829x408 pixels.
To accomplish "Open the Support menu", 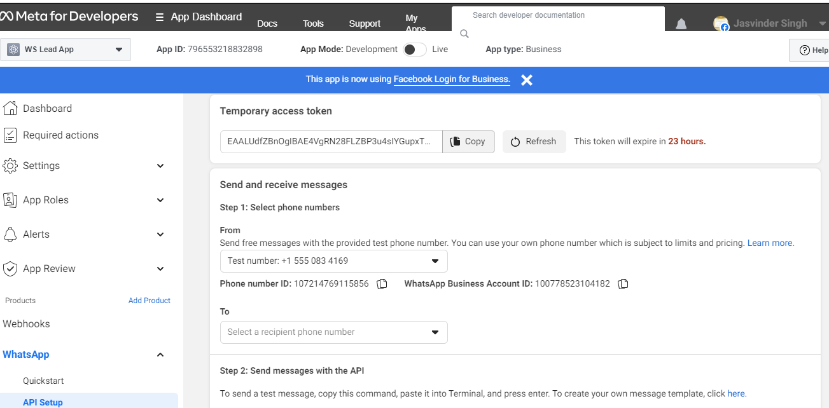I will (x=365, y=24).
